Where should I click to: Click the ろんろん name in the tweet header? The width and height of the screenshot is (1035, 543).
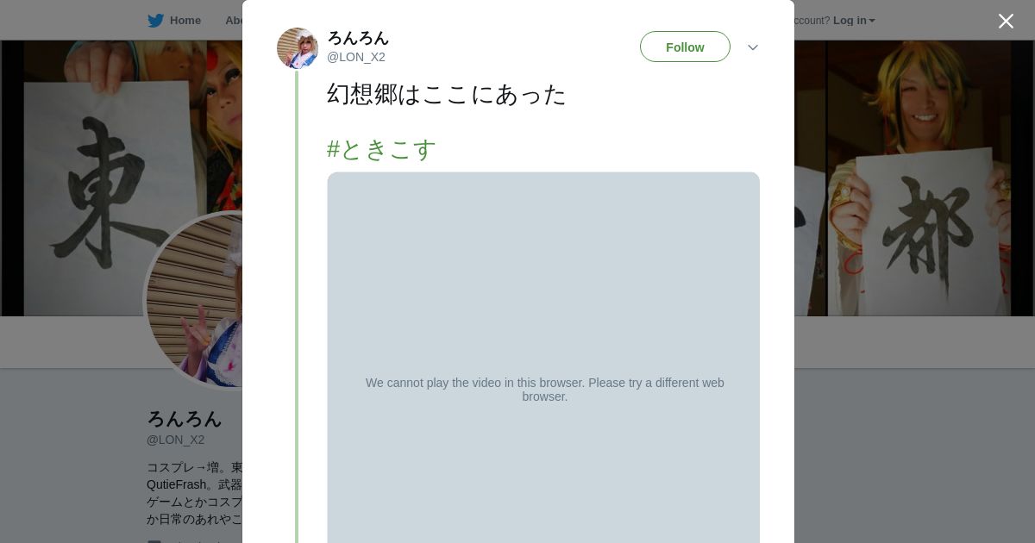pyautogui.click(x=358, y=38)
